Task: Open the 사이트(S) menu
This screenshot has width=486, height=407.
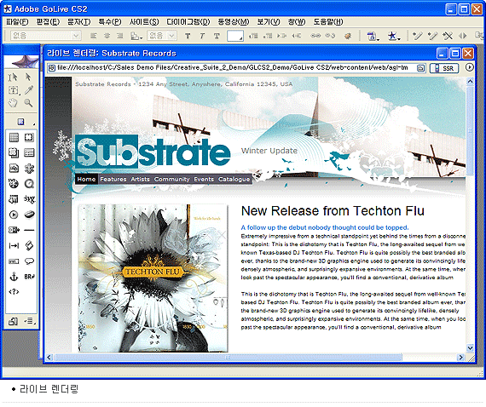Action: click(x=144, y=21)
